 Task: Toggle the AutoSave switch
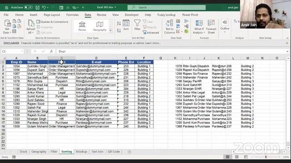click(28, 7)
